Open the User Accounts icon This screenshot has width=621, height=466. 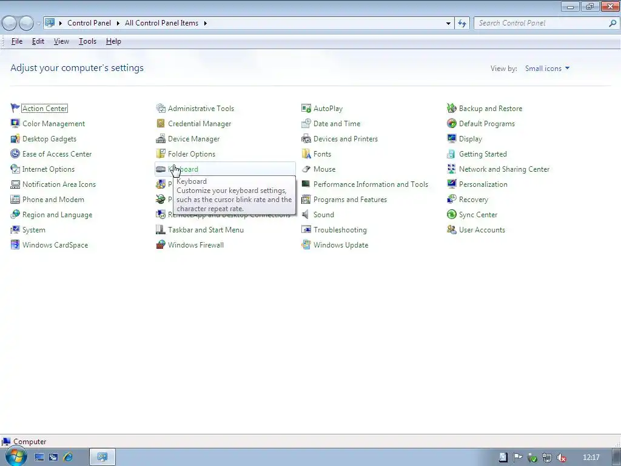pyautogui.click(x=451, y=229)
